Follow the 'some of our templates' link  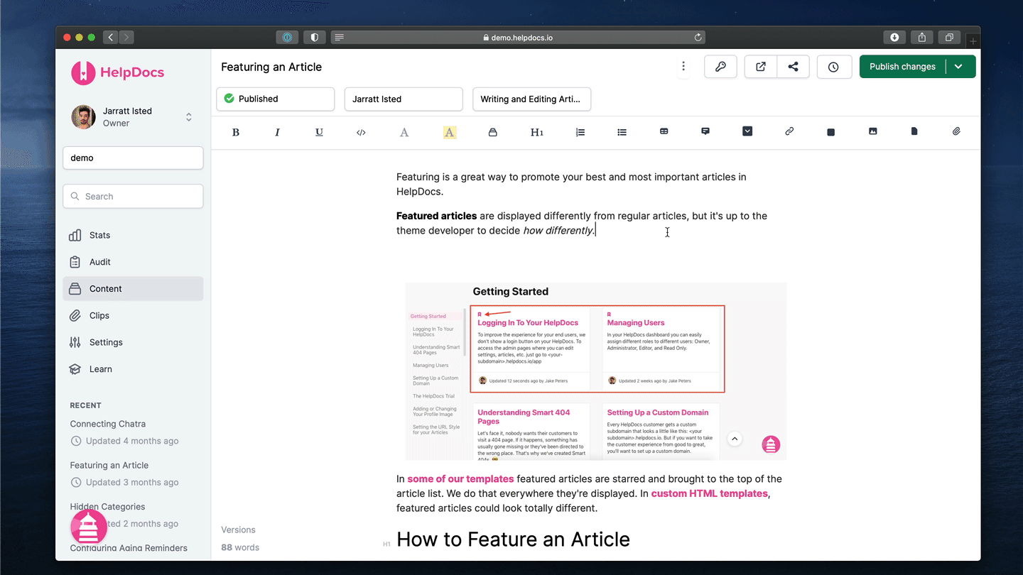tap(460, 478)
